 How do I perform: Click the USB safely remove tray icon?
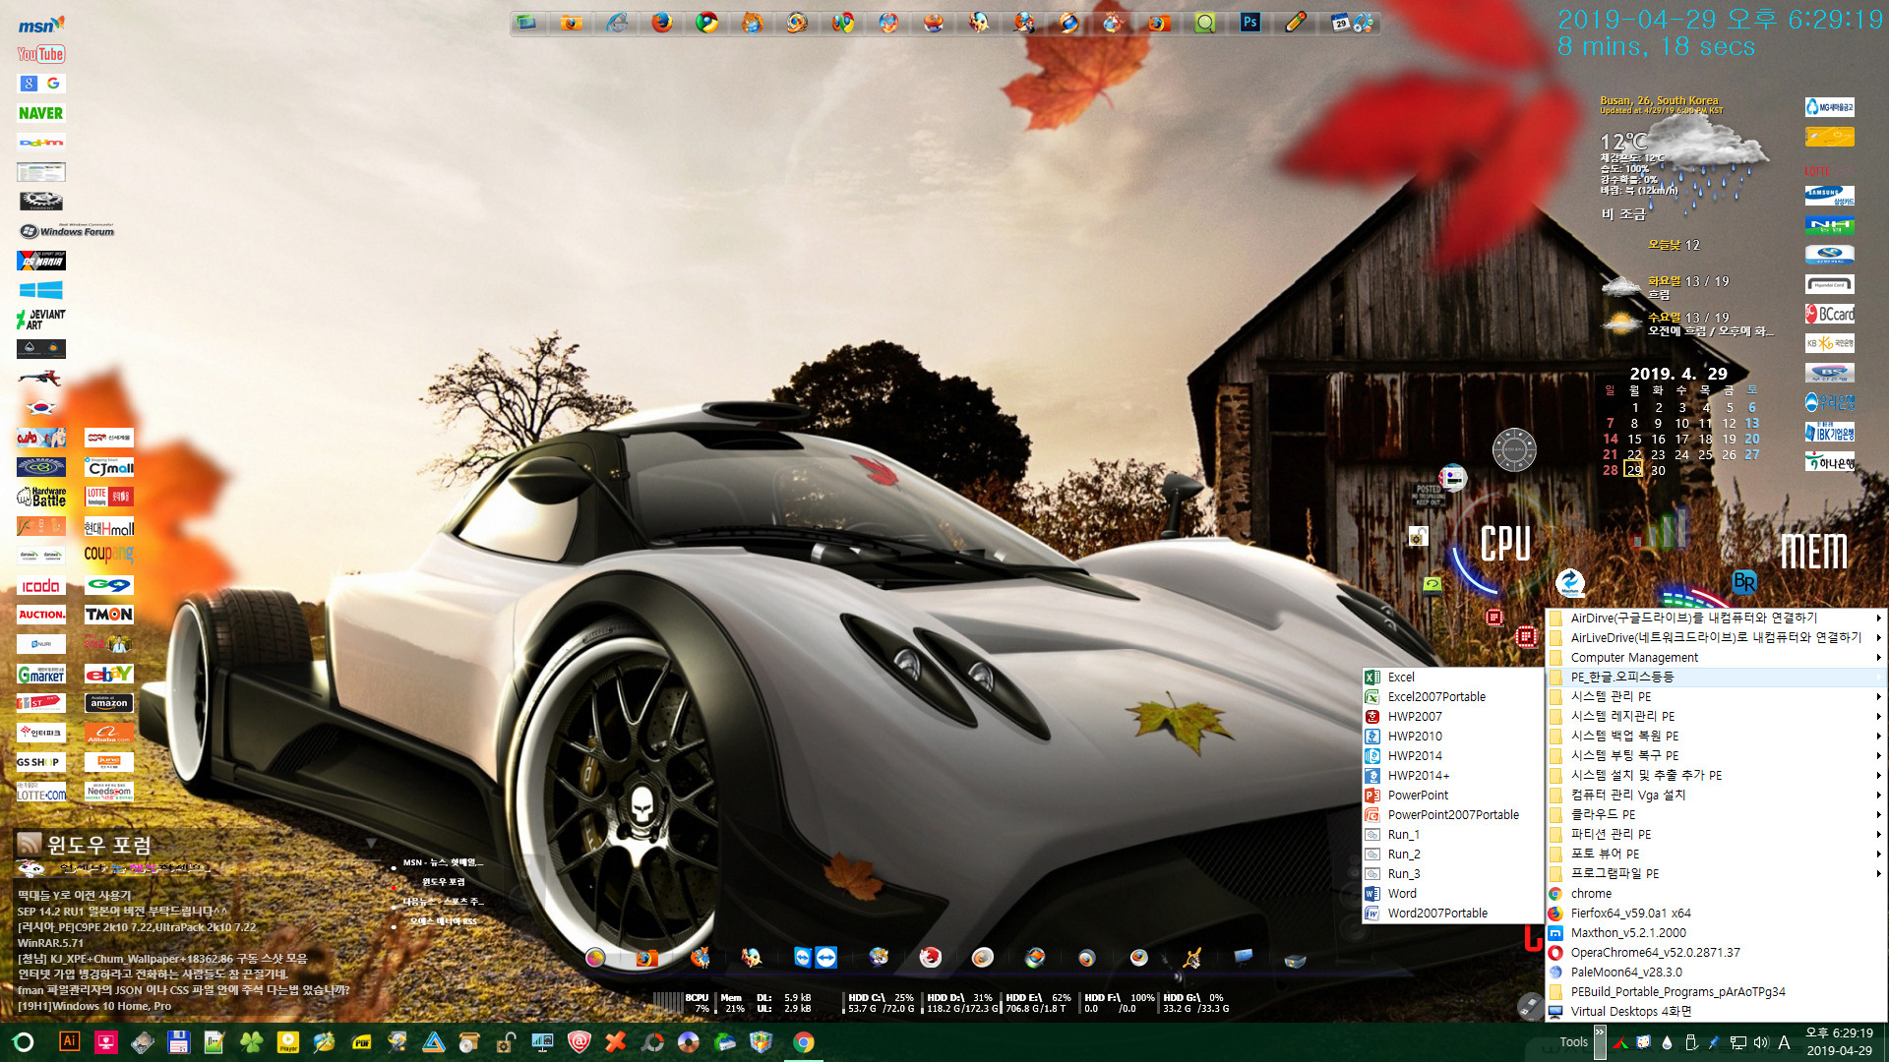tap(1690, 1042)
